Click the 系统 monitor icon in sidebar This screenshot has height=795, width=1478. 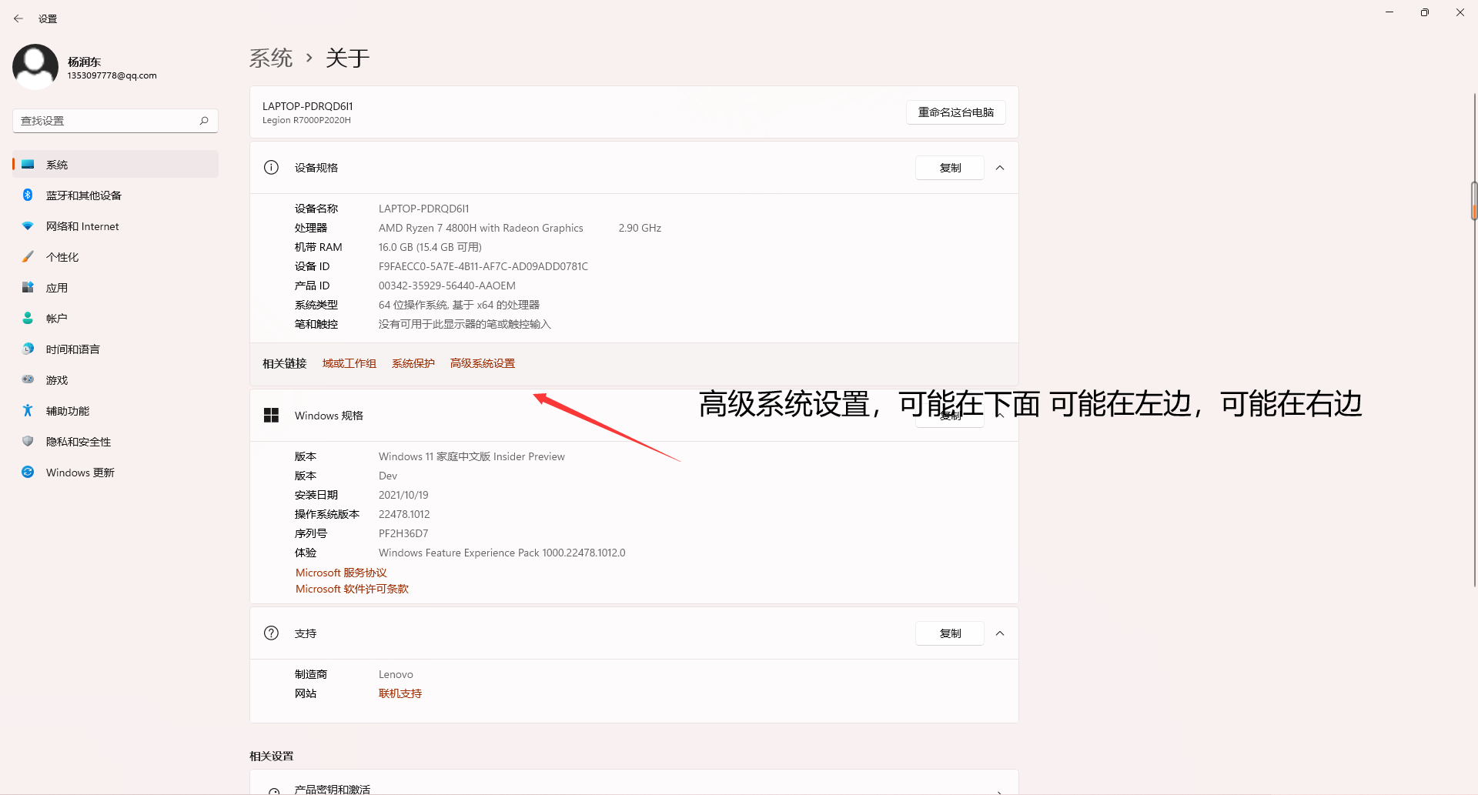(x=28, y=165)
